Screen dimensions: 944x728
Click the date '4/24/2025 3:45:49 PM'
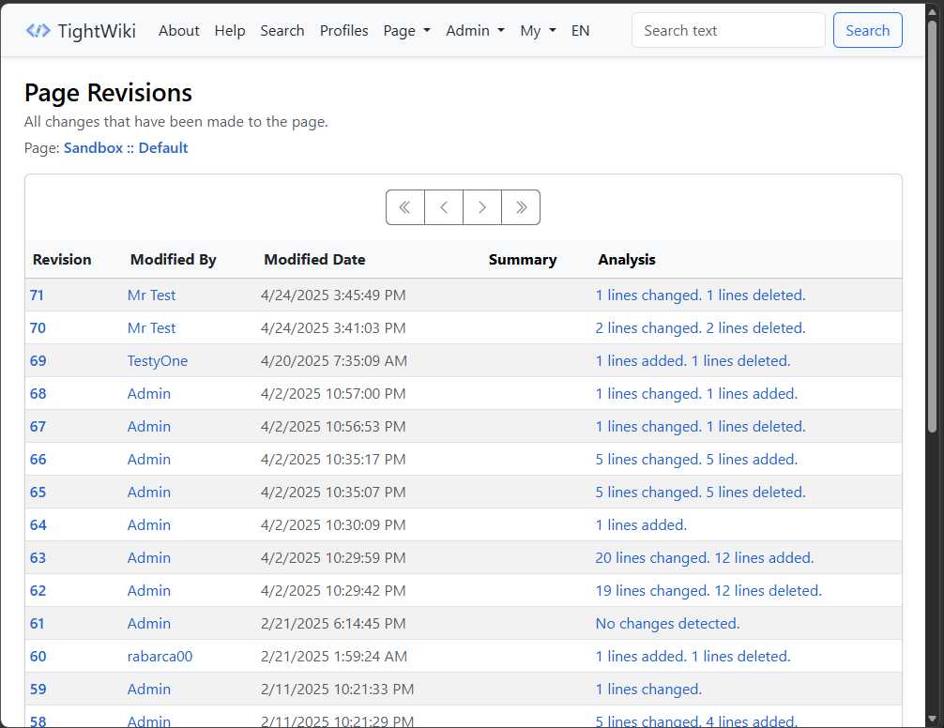pyautogui.click(x=333, y=296)
